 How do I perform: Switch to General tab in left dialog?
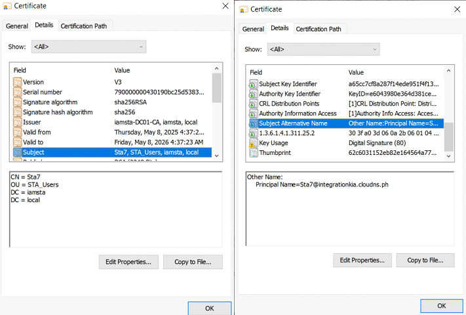[x=17, y=26]
